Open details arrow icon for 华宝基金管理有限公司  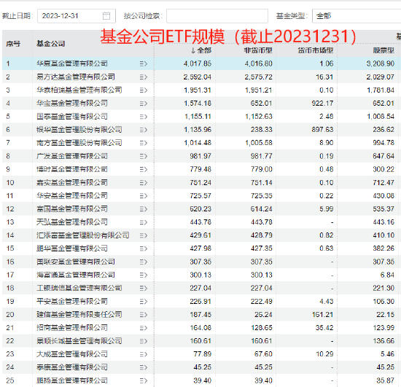pos(144,103)
